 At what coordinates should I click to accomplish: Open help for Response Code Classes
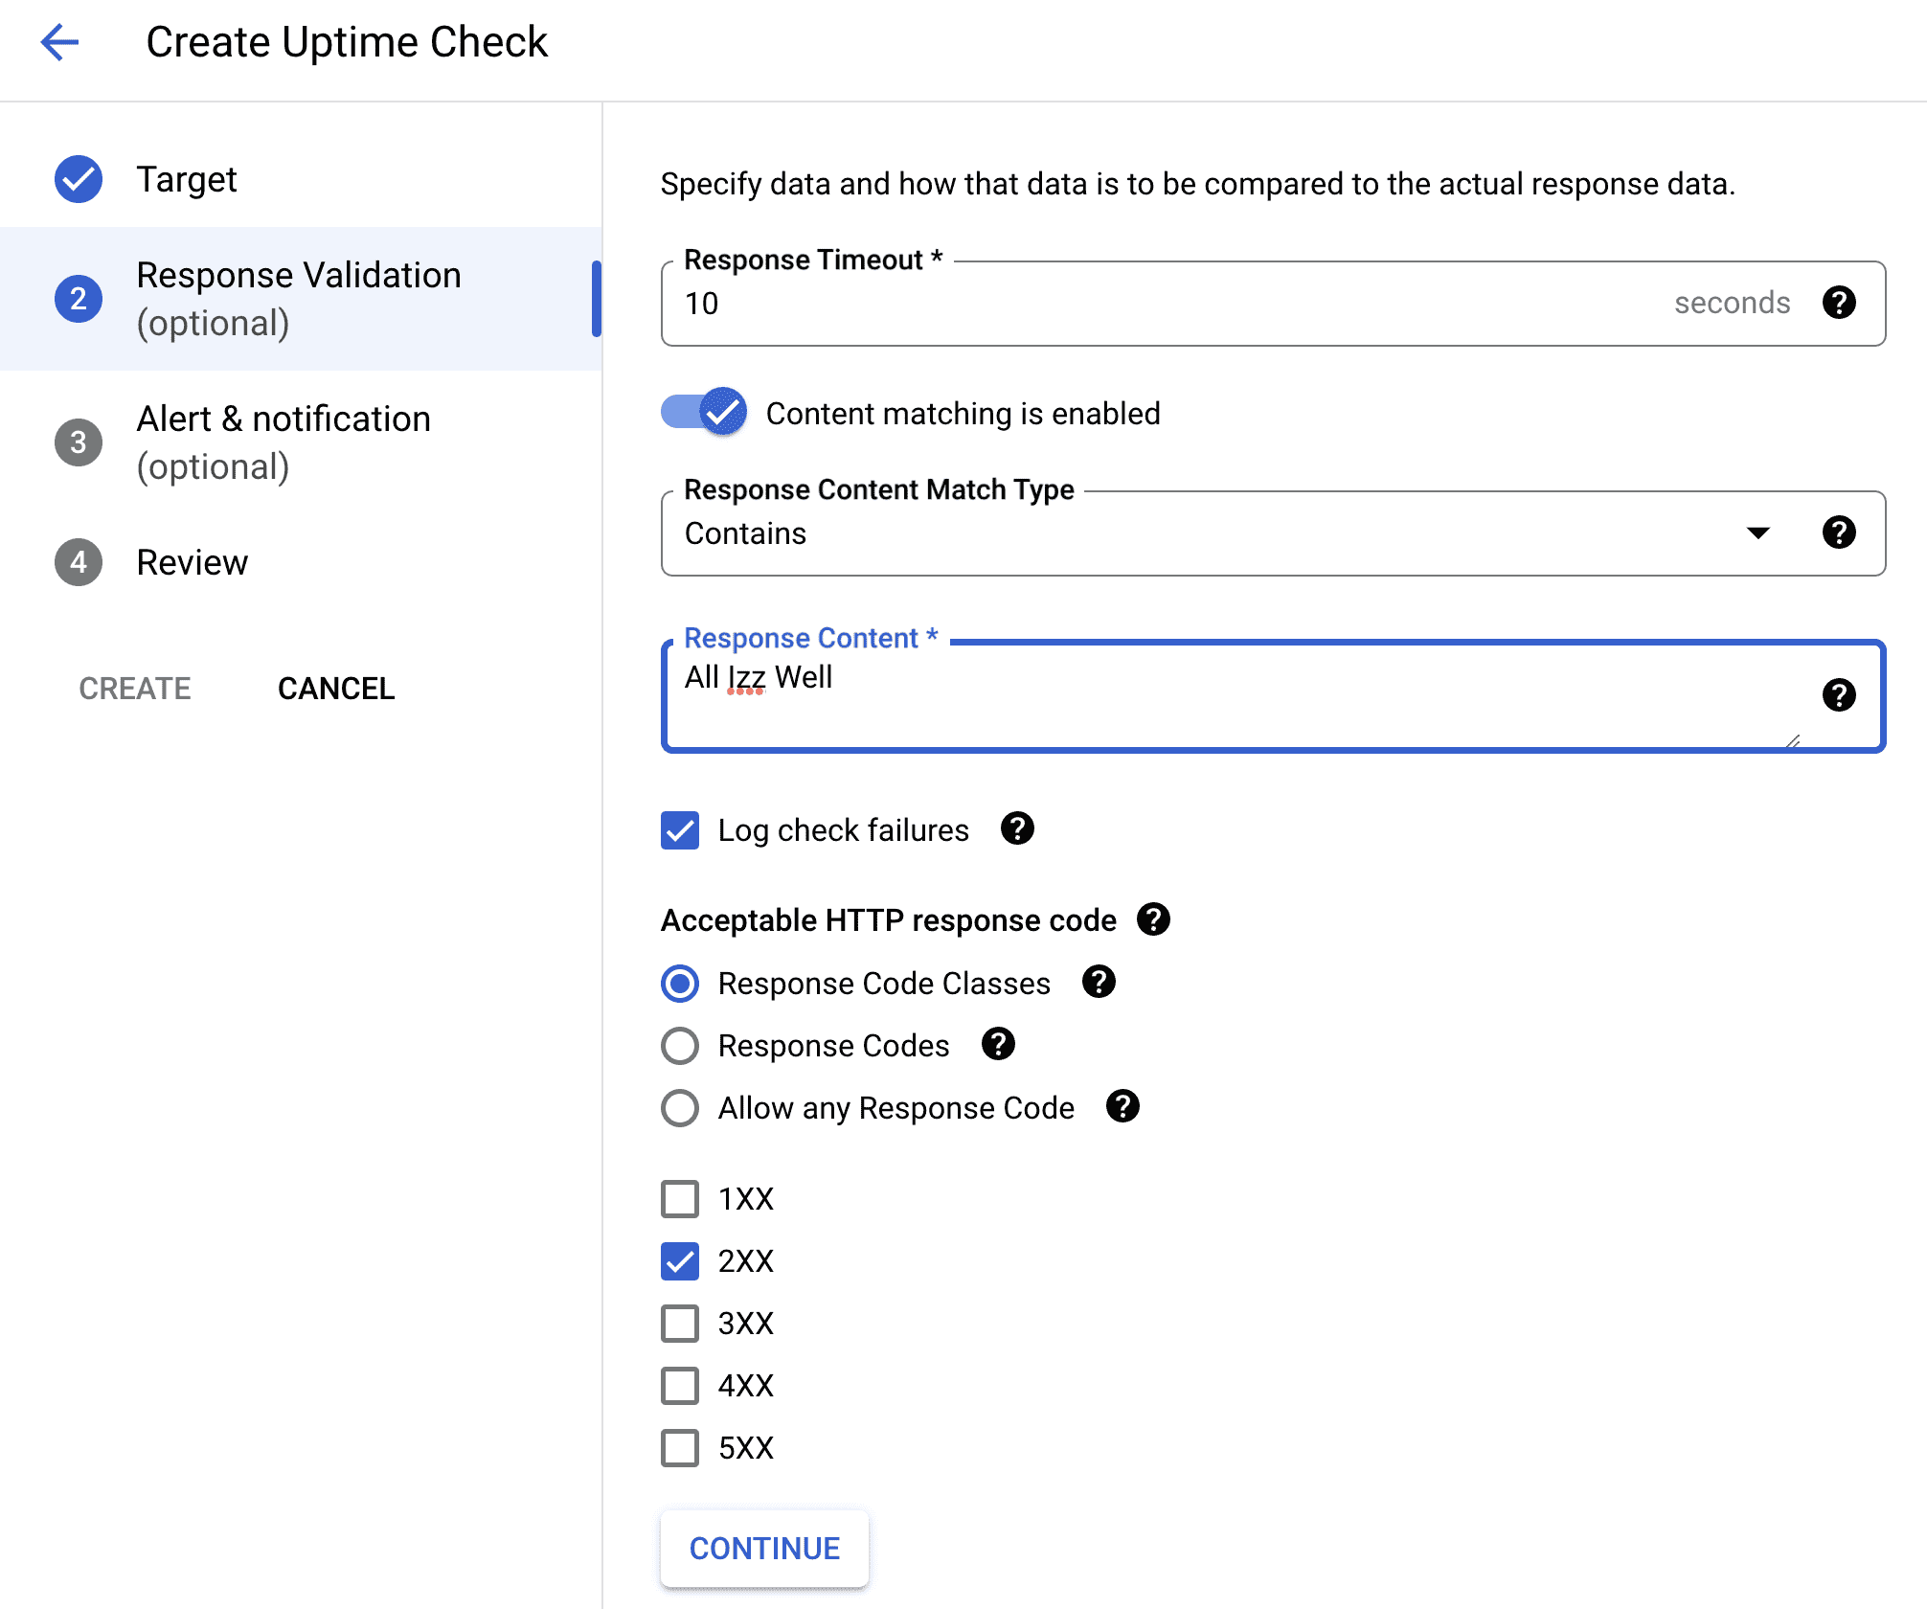(1099, 982)
